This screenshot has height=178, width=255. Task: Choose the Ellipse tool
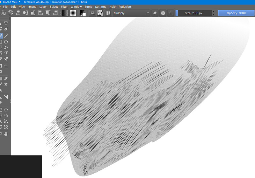click(x=6, y=42)
